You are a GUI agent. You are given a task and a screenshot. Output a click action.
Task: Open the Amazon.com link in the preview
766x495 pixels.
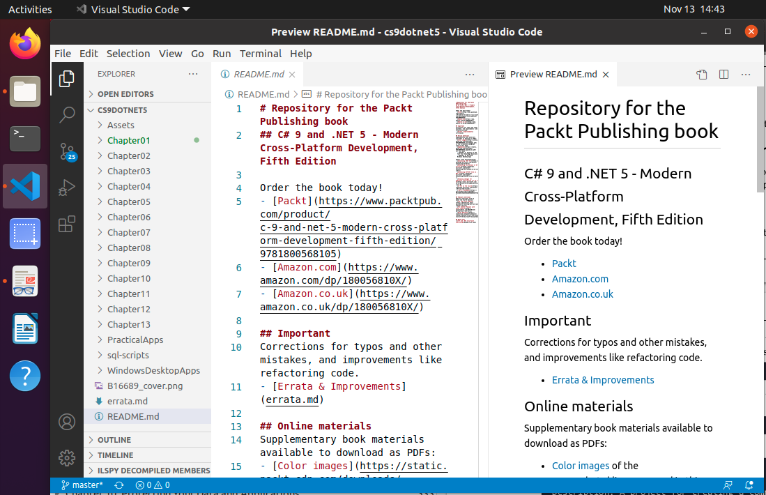[580, 279]
